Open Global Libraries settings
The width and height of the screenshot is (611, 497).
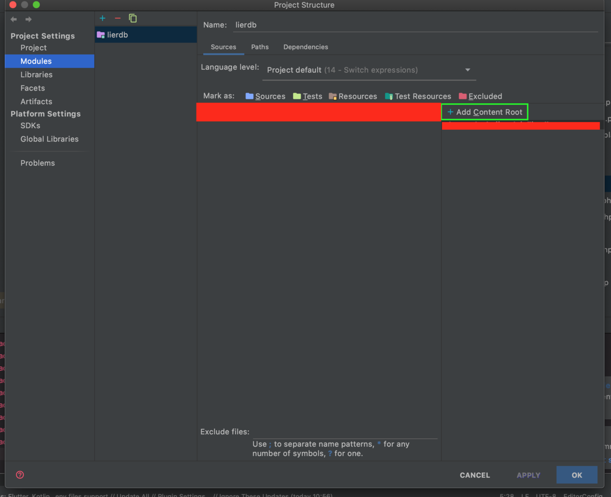click(x=49, y=139)
